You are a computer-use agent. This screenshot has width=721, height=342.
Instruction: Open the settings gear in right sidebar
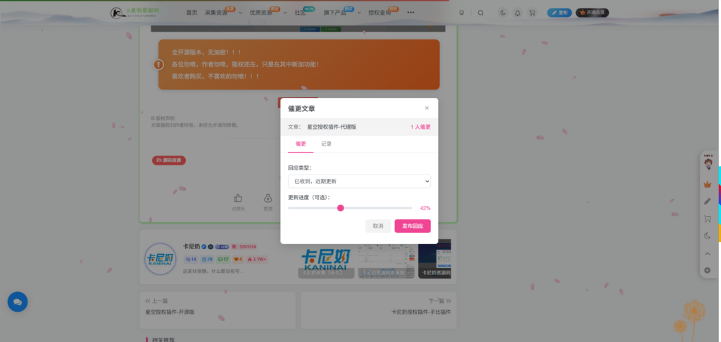(x=708, y=270)
